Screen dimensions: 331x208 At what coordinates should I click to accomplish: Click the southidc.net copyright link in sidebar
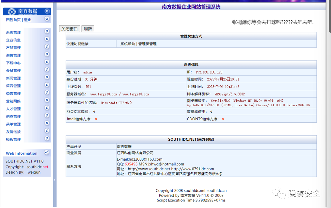[37, 167]
